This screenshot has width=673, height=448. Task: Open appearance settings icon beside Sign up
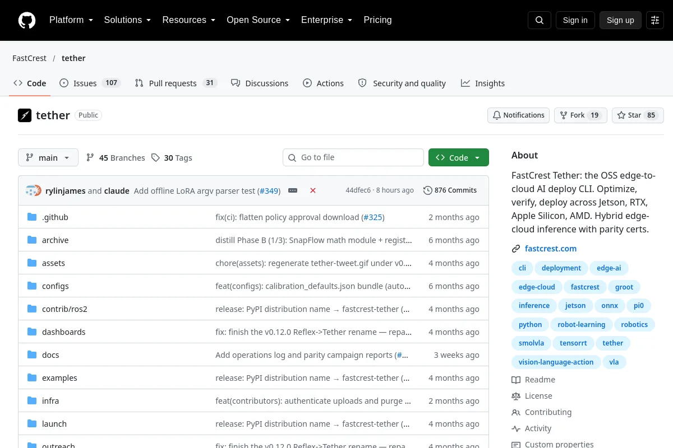coord(655,20)
